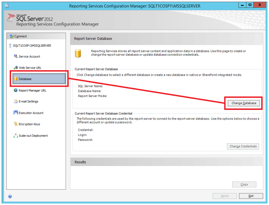The width and height of the screenshot is (269, 205).
Task: Go to Report Manager URL page
Action: [x=32, y=91]
